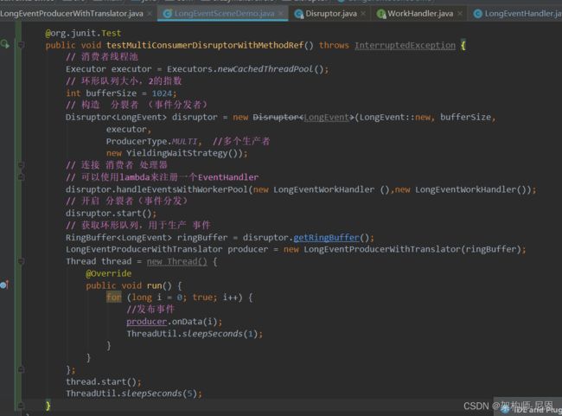The height and width of the screenshot is (416, 562).
Task: Close the Disruptor.java tab
Action: tap(363, 14)
